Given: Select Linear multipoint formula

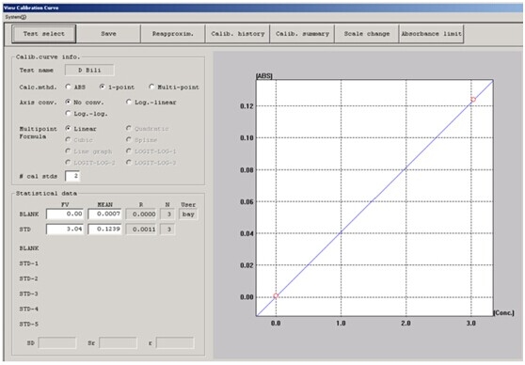Looking at the screenshot, I should click(x=69, y=129).
